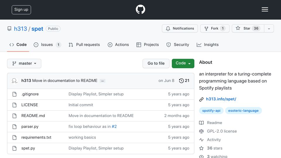Image resolution: width=281 pixels, height=158 pixels.
Task: Click the file icon next to README.md
Action: click(x=15, y=116)
